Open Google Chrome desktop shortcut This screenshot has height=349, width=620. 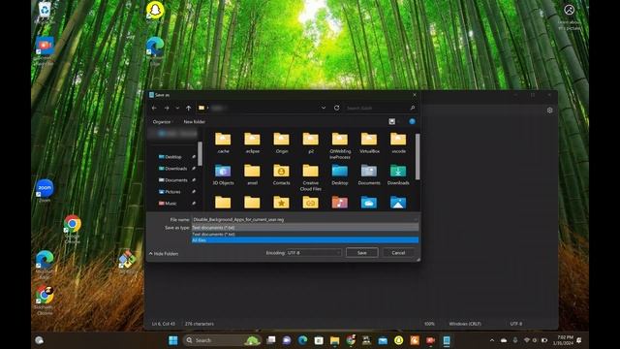coord(73,229)
